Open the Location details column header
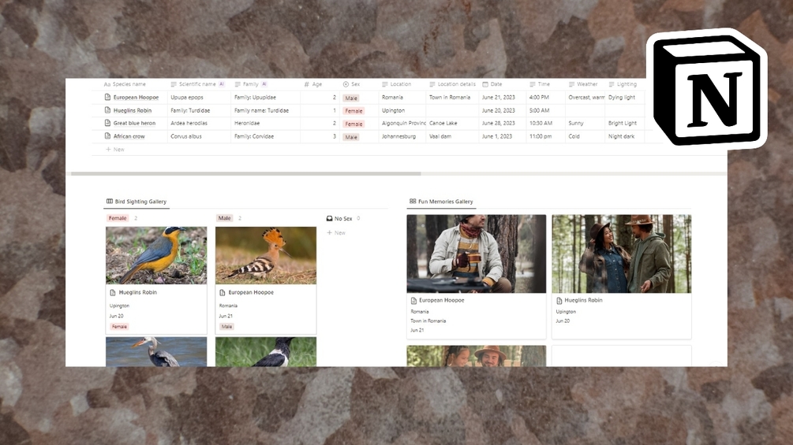 coord(453,84)
